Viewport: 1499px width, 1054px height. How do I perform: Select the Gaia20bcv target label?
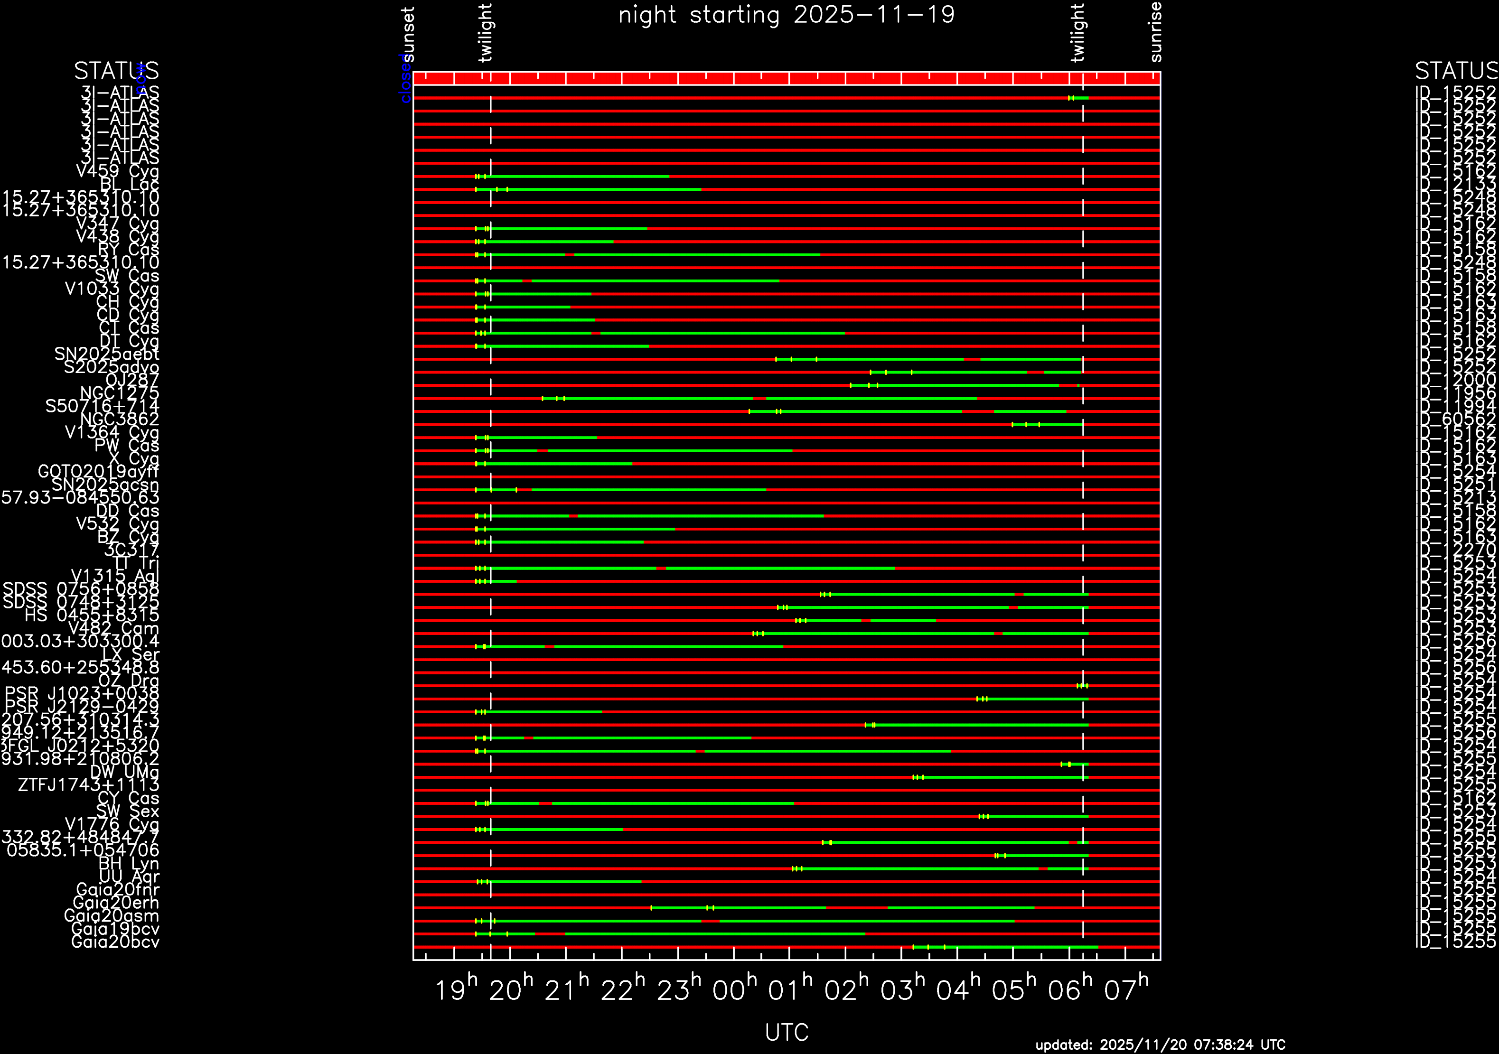[115, 942]
